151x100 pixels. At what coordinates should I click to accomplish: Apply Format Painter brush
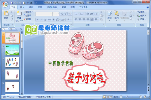tap(12, 19)
